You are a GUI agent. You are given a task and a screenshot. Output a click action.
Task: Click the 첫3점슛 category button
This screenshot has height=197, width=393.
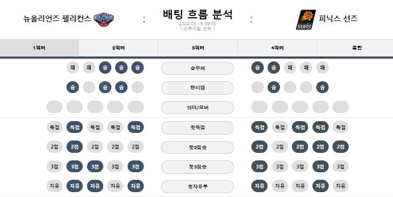point(197,167)
